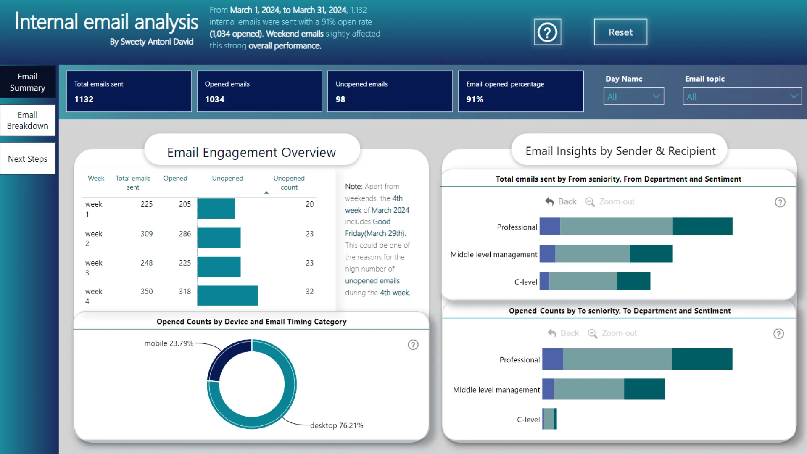Viewport: 807px width, 454px height.
Task: Click week 4 opened value 318
Action: coord(185,292)
